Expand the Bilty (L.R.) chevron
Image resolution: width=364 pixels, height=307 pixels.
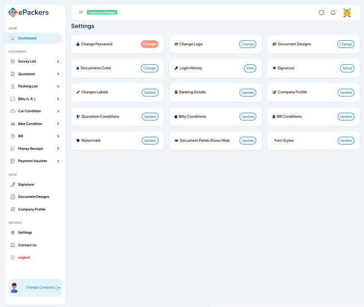[58, 99]
